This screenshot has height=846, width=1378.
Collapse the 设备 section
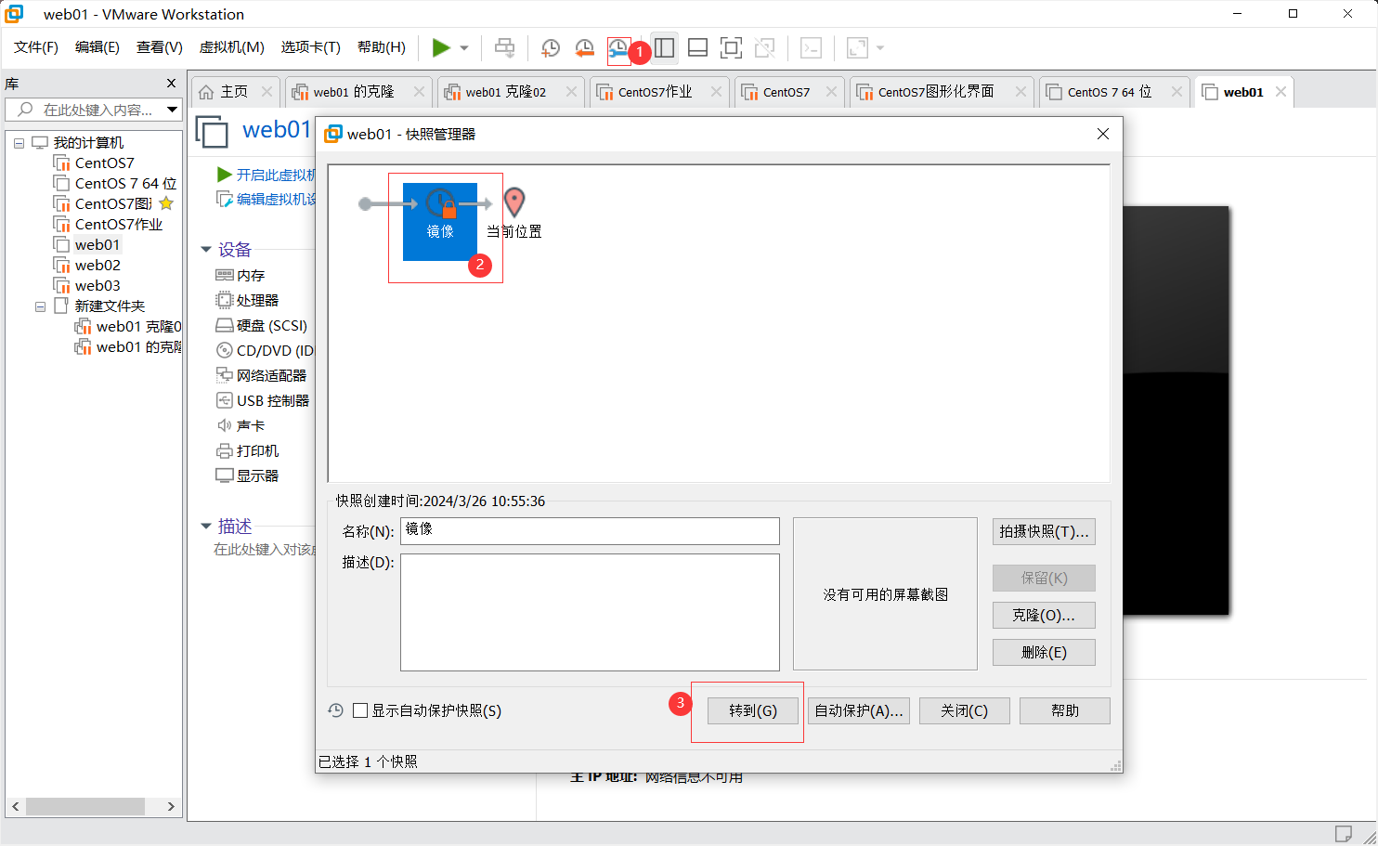tap(206, 249)
